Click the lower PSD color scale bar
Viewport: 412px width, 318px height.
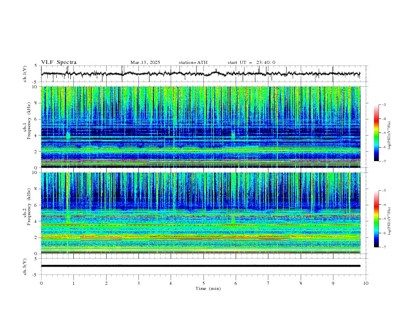(376, 219)
